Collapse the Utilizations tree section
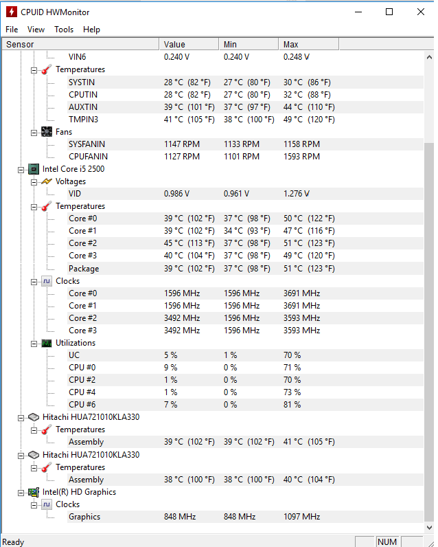 pos(34,343)
